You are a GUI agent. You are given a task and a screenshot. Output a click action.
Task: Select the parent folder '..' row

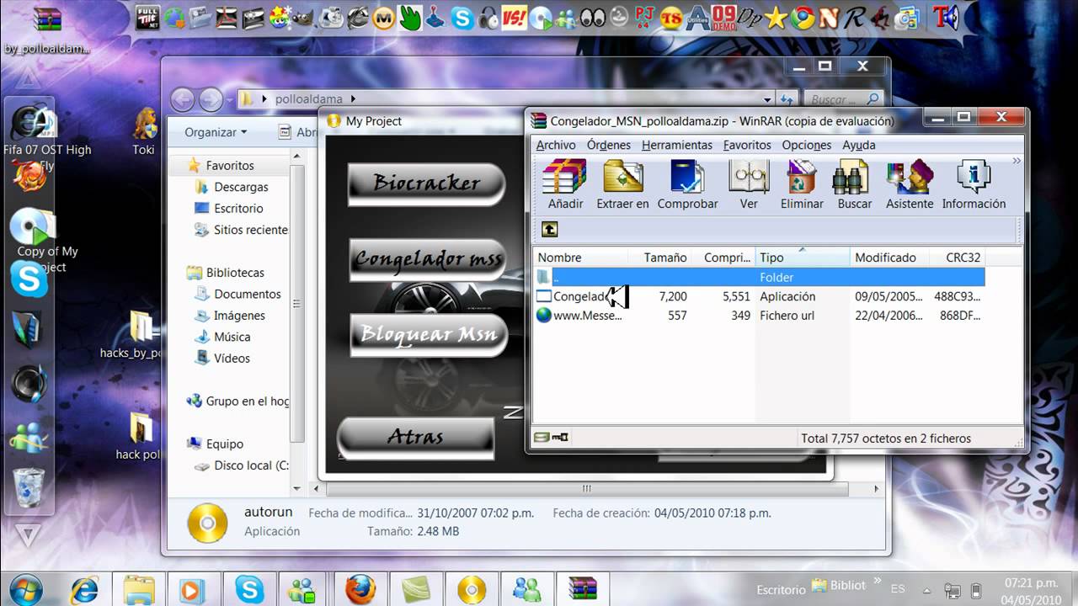coord(759,277)
